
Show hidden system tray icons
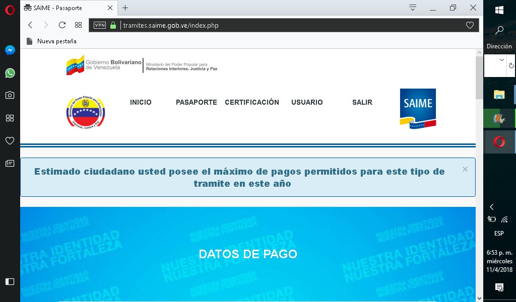(492, 207)
